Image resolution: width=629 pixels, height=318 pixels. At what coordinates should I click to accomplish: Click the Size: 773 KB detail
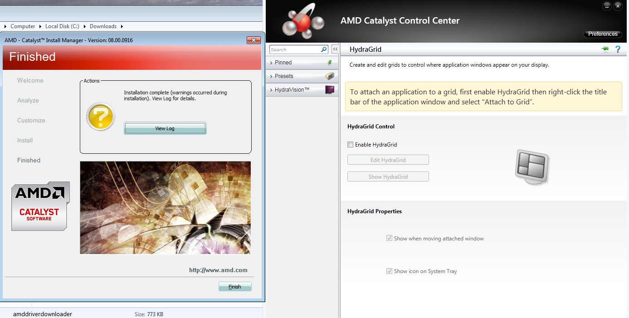(149, 314)
